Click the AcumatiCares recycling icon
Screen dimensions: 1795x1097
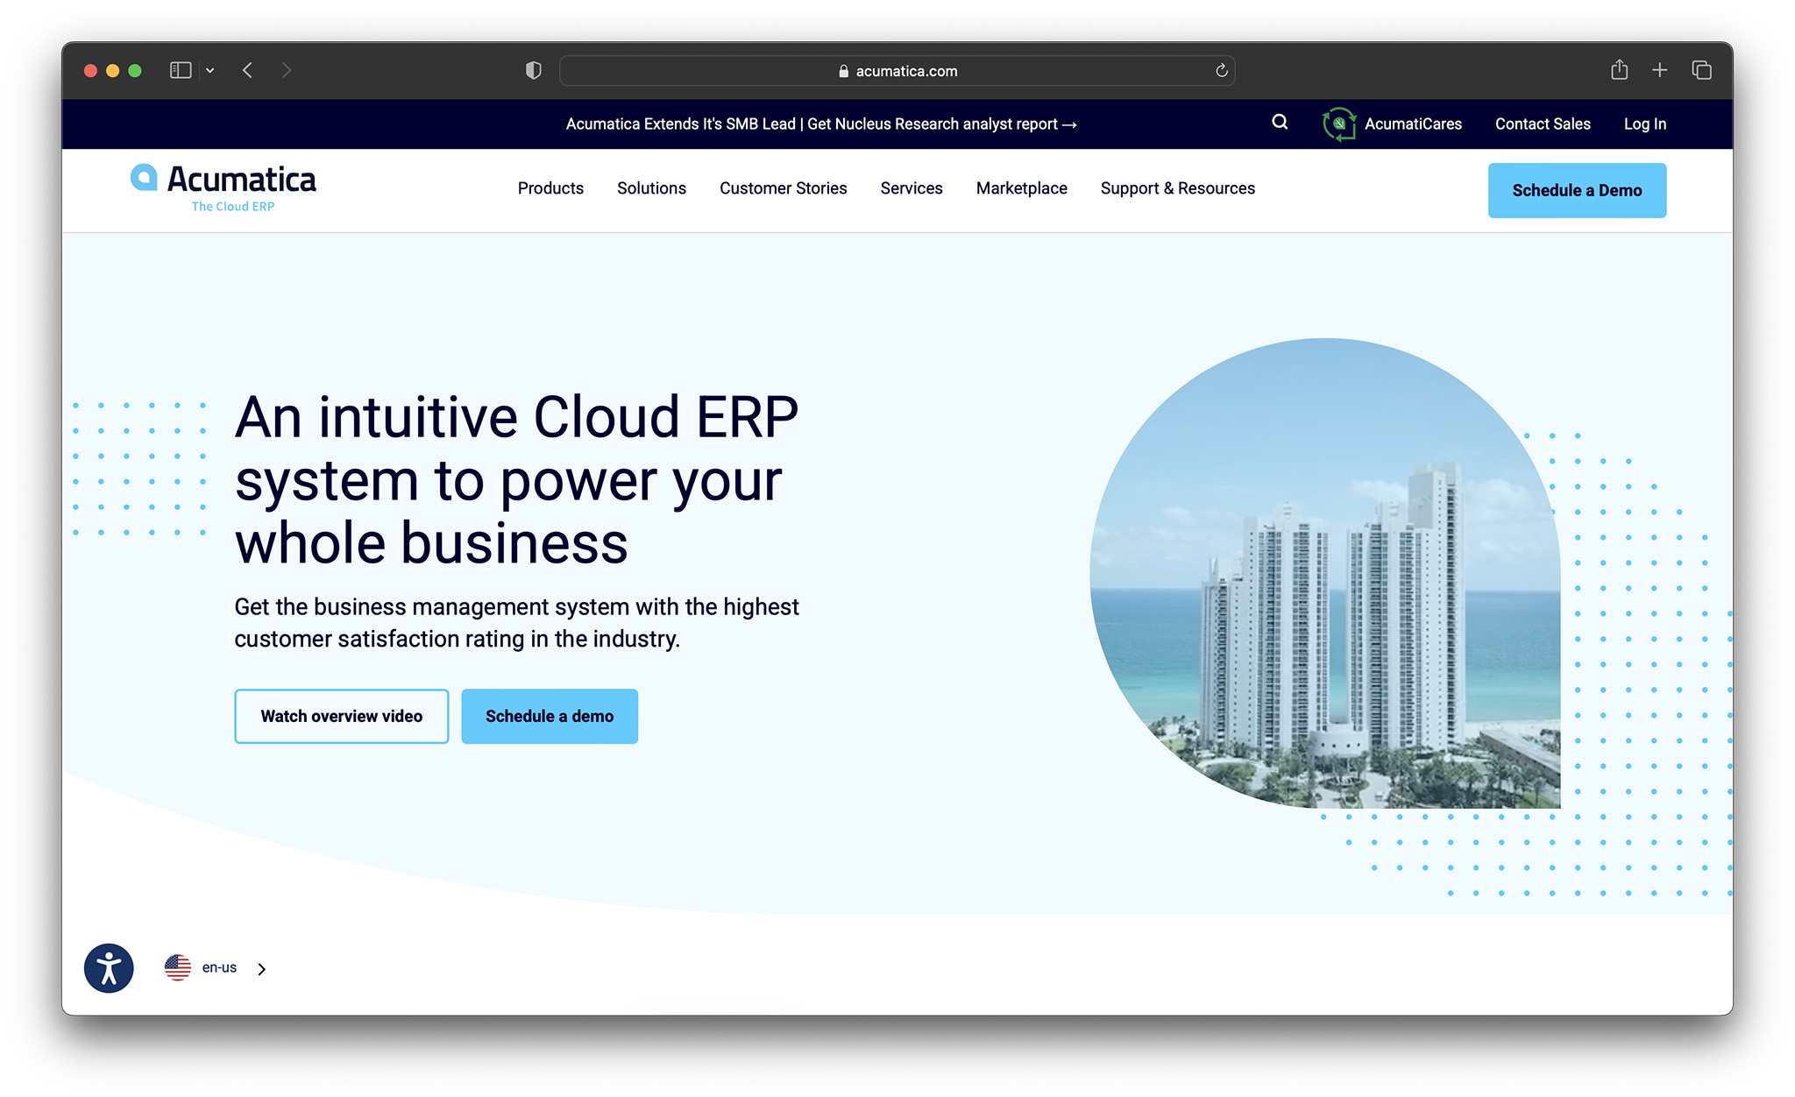tap(1338, 124)
